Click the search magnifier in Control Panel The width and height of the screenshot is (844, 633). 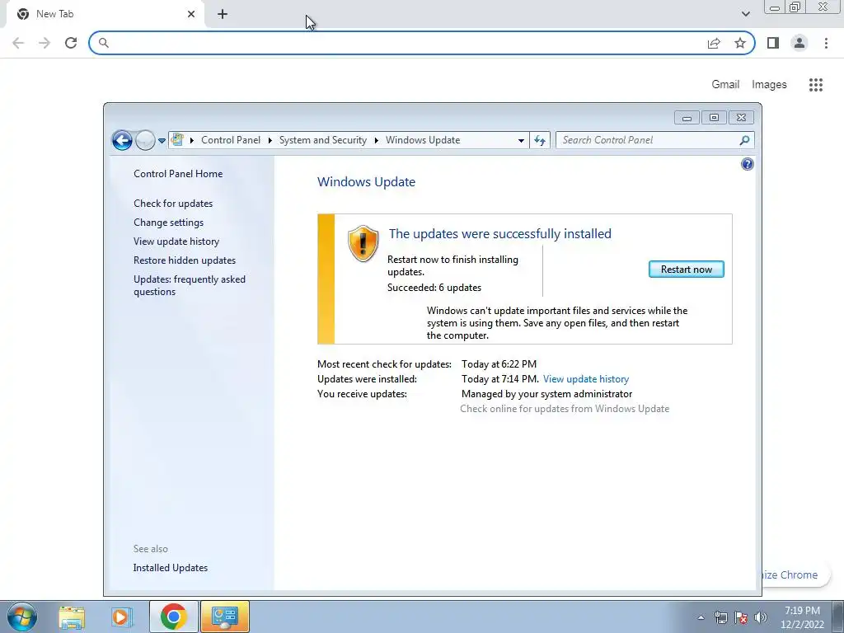(x=745, y=140)
